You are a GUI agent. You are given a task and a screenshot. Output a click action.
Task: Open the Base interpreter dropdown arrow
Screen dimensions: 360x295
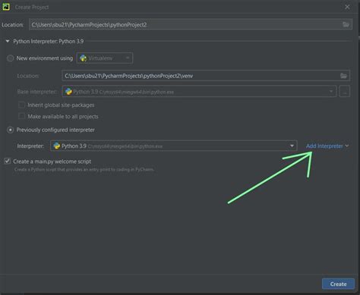[331, 91]
